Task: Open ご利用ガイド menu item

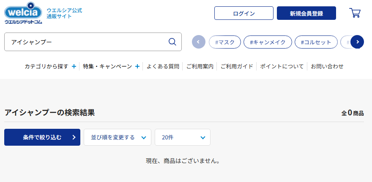Action: (x=237, y=66)
